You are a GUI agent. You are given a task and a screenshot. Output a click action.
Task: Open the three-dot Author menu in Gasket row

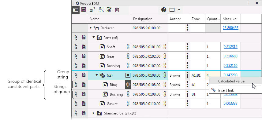click(x=188, y=104)
